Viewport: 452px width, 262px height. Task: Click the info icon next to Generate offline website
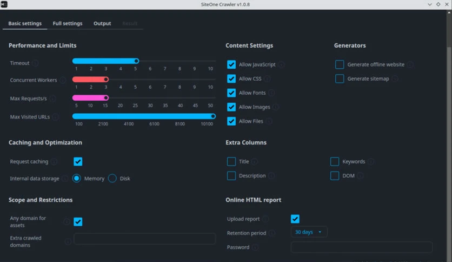point(410,64)
